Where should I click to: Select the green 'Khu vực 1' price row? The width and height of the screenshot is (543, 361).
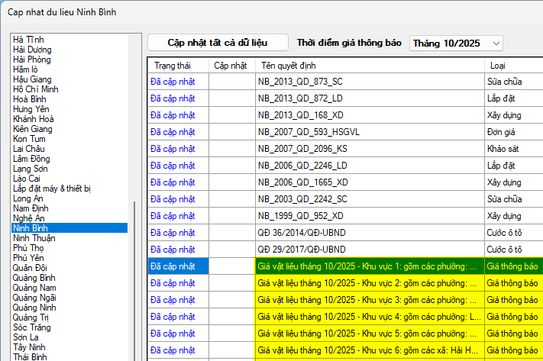click(x=367, y=266)
